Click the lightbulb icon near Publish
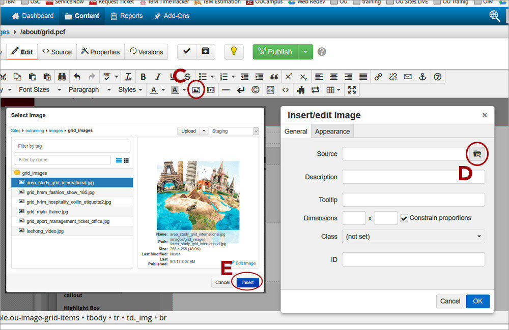This screenshot has height=330, width=509. pyautogui.click(x=234, y=51)
